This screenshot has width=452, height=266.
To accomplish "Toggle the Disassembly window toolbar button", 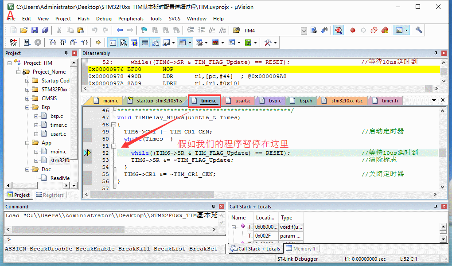I will click(x=123, y=43).
